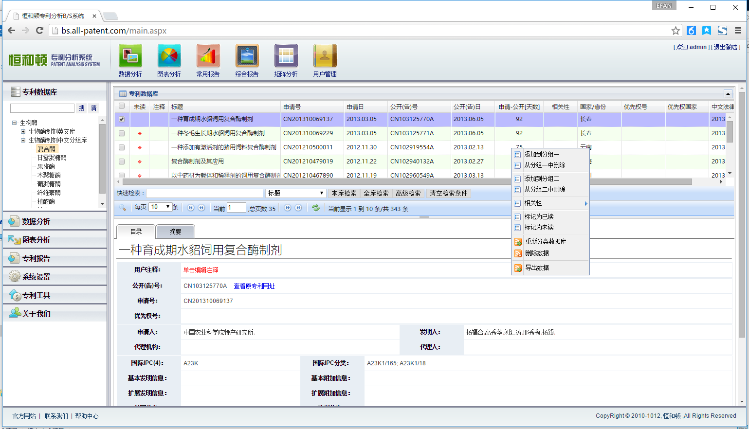Screen dimensions: 749x429
Task: Open the 图表分析 pie chart icon
Action: (169, 56)
